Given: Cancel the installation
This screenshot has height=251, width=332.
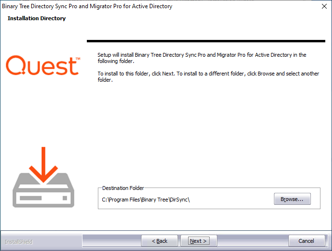Looking at the screenshot, I should [307, 241].
